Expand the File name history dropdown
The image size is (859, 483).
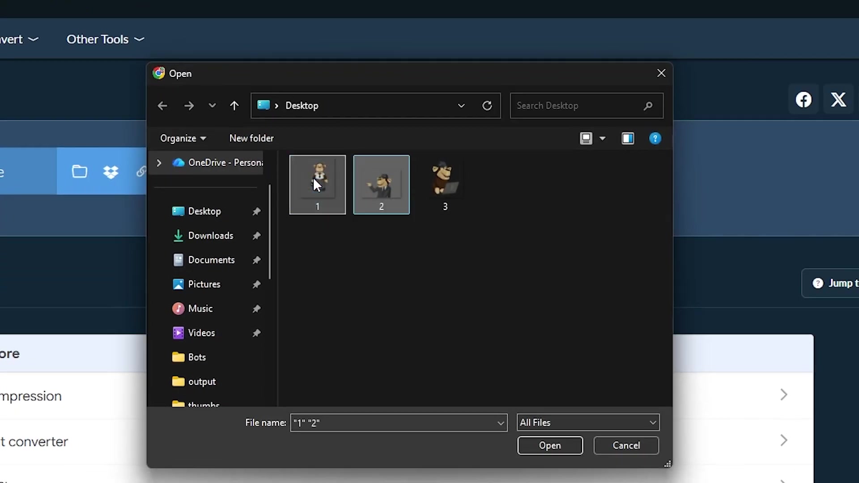click(x=501, y=423)
